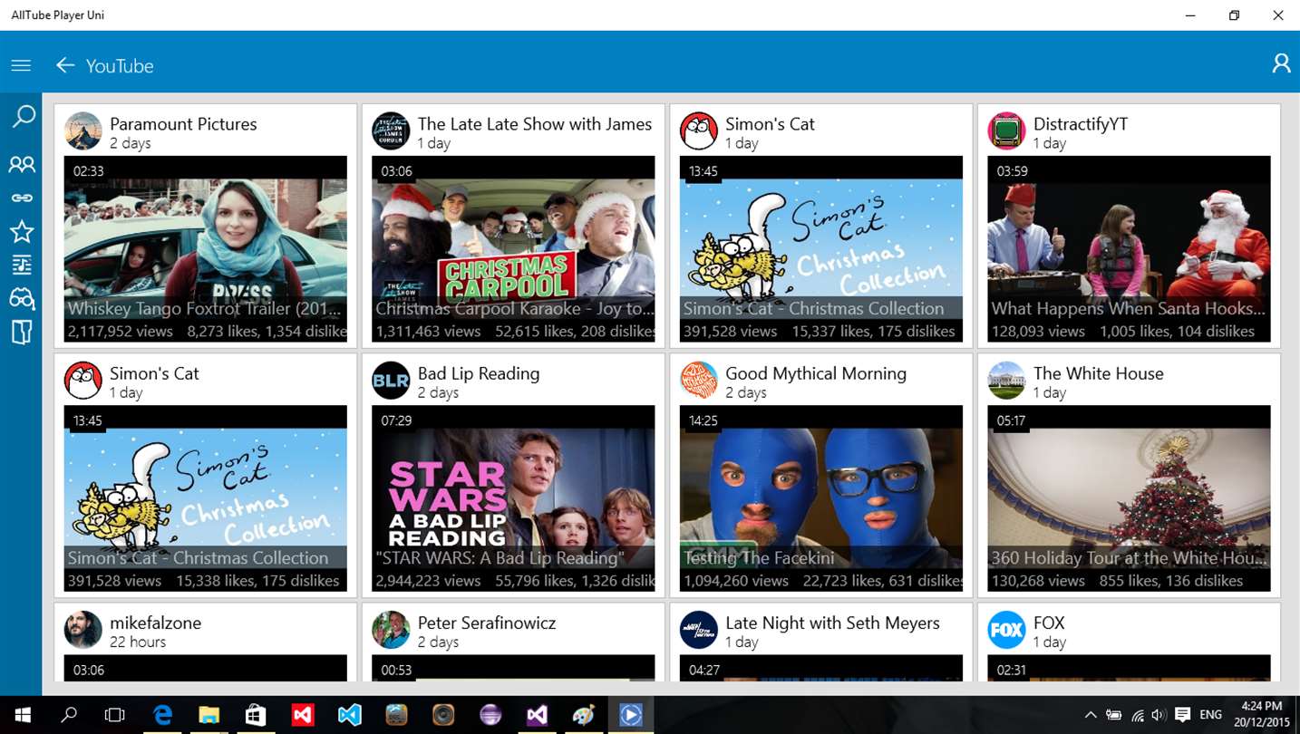Open Windows Store from taskbar

[x=256, y=715]
